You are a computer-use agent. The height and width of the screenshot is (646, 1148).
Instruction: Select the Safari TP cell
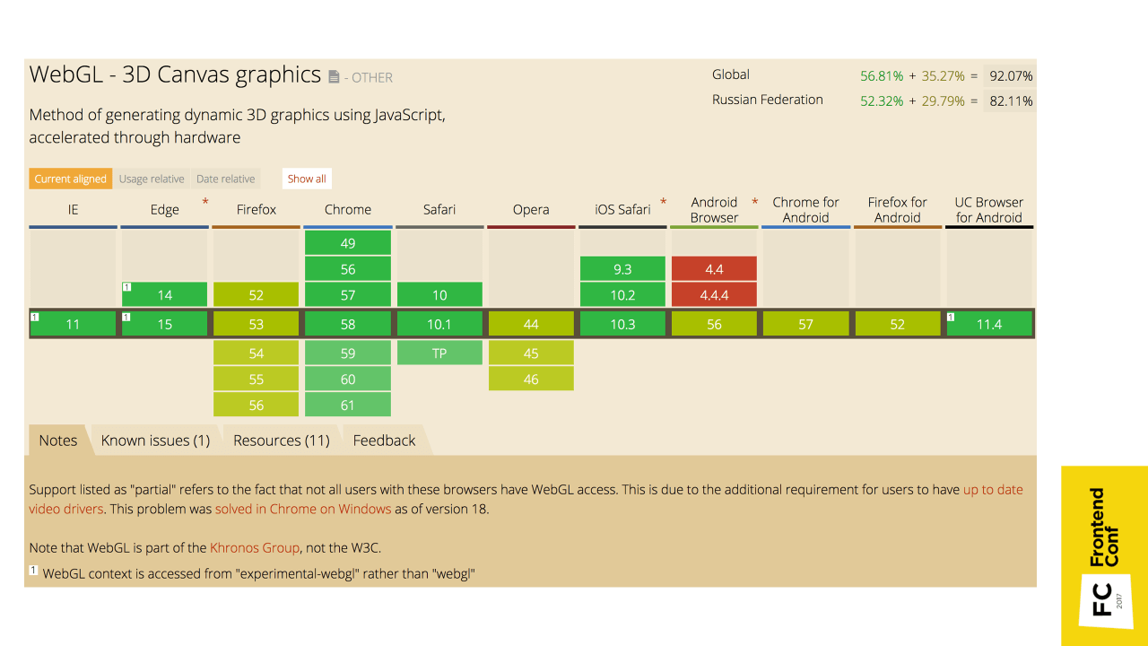pos(439,354)
